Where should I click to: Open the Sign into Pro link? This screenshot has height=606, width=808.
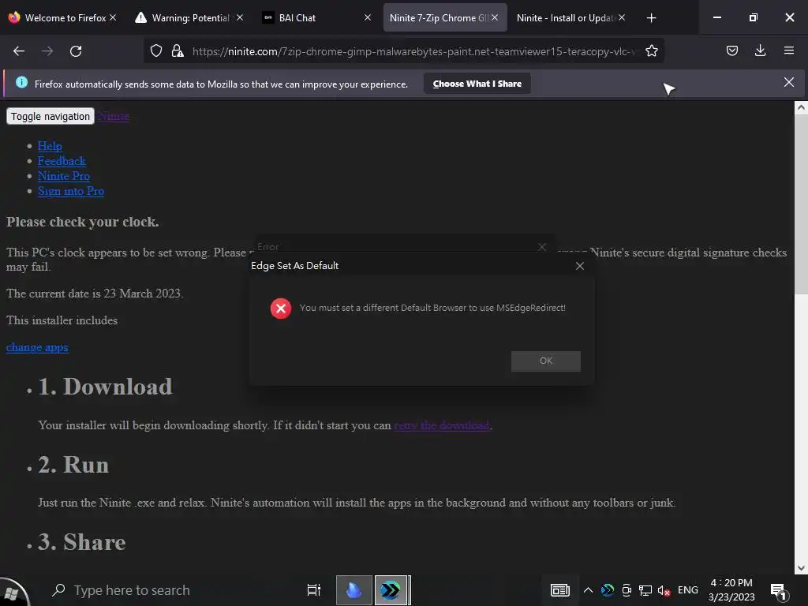coord(70,191)
